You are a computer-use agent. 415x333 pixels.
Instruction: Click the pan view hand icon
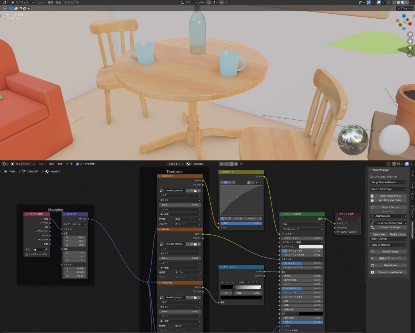click(410, 41)
